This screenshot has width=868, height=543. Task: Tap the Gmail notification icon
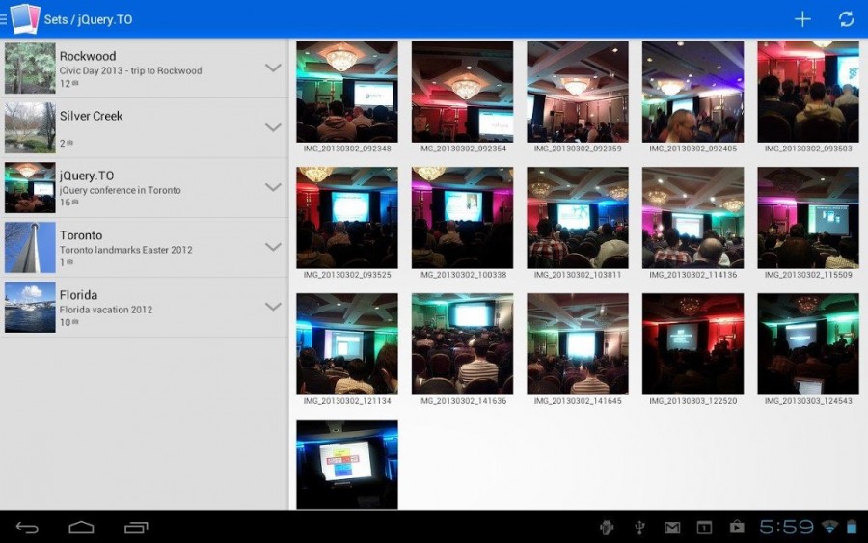[672, 528]
